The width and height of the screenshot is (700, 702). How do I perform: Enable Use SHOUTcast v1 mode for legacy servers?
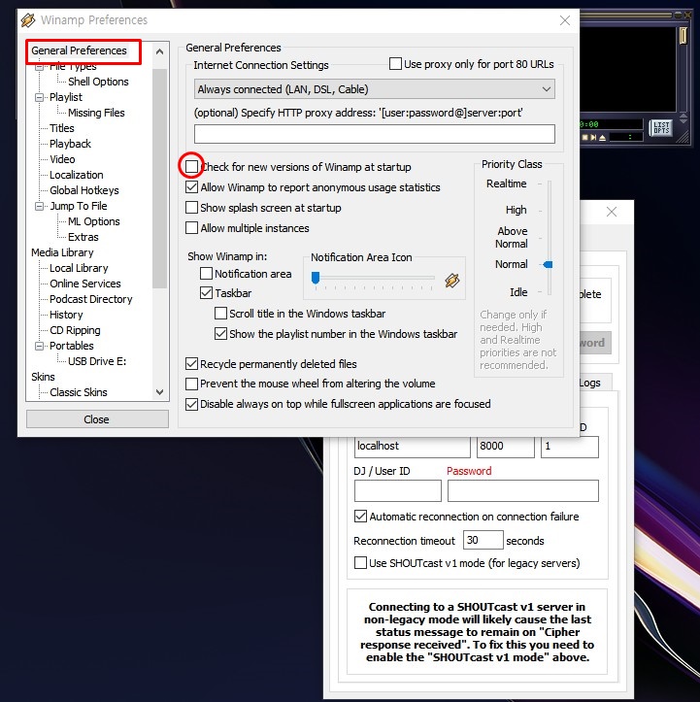pyautogui.click(x=360, y=563)
